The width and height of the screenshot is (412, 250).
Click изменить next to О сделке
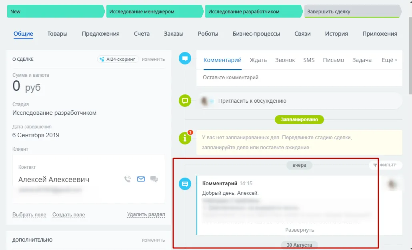click(x=154, y=59)
